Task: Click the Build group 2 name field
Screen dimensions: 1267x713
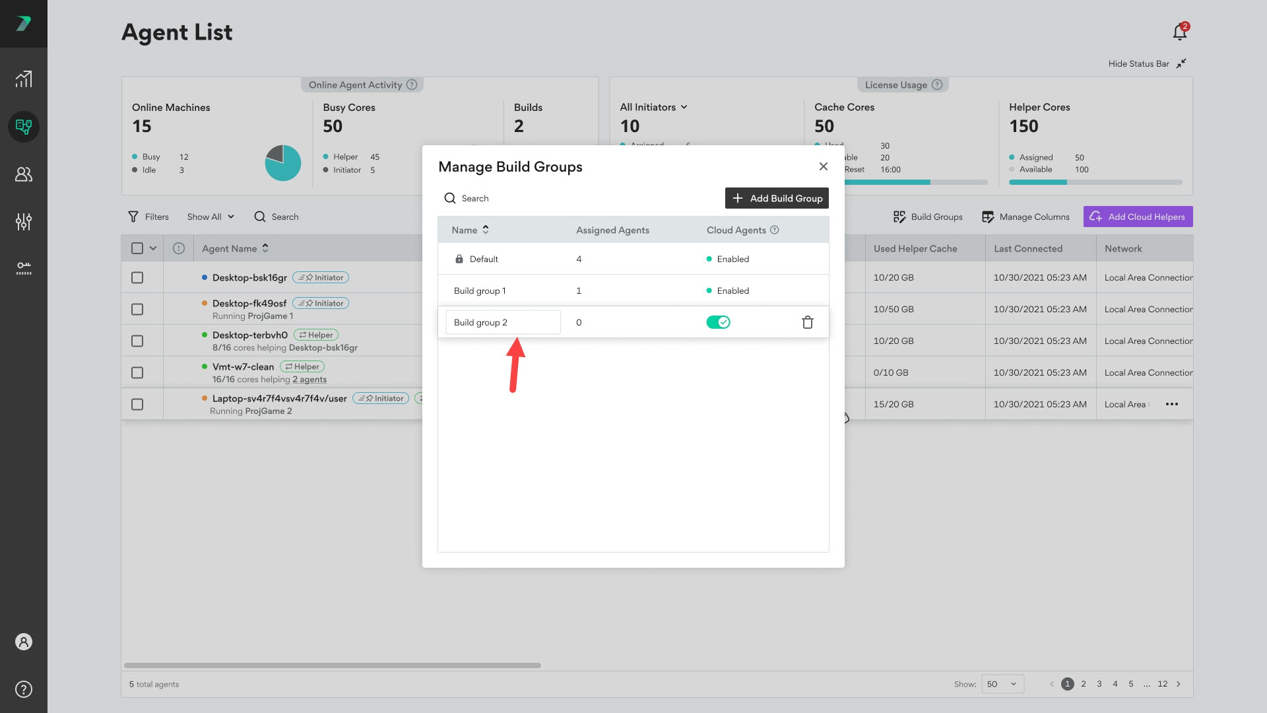Action: [x=503, y=322]
